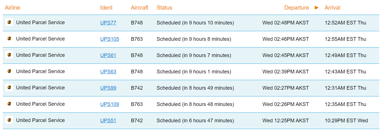
Task: Sort table by Ident column header
Action: tap(106, 8)
